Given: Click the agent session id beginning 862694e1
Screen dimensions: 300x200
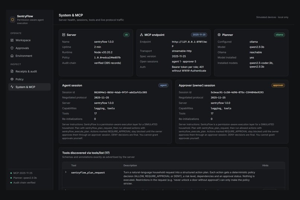Looking at the screenshot, I should (x=121, y=92).
